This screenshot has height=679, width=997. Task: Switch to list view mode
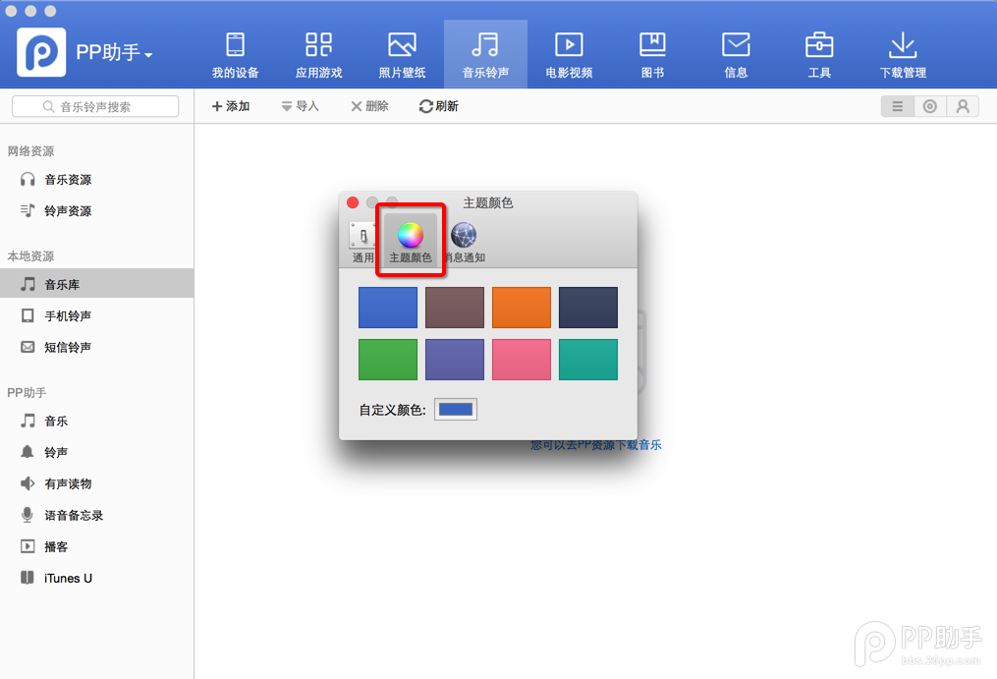[897, 106]
